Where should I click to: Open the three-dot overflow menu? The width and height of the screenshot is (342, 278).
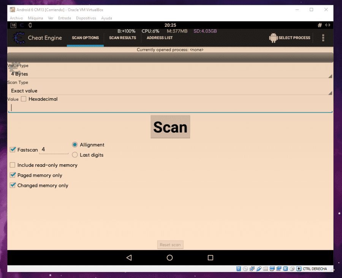(323, 38)
